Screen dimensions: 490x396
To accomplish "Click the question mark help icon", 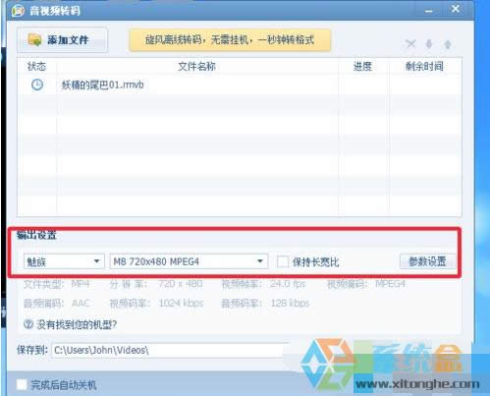I will point(28,324).
